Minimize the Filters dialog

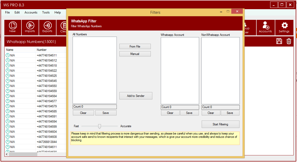[221, 12]
